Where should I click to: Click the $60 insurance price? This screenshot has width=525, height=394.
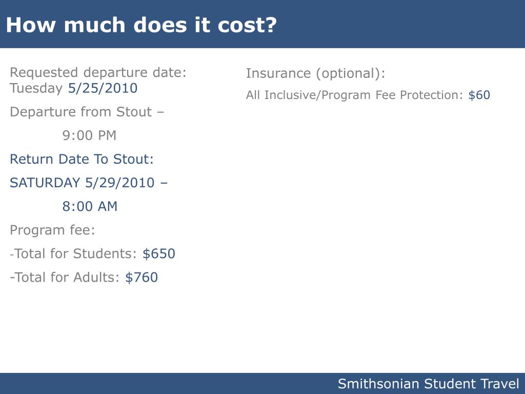pos(479,95)
